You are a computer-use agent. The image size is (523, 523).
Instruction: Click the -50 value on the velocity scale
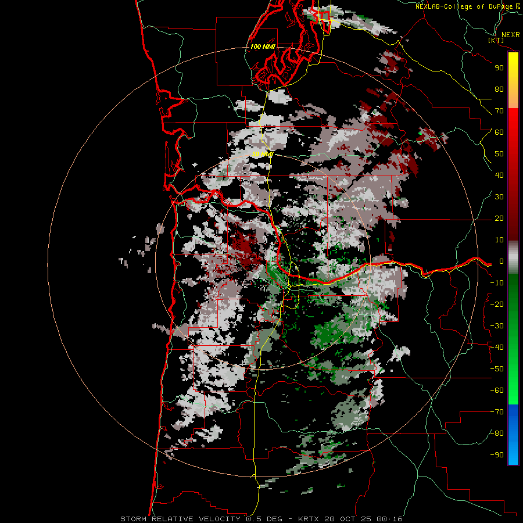tap(497, 369)
